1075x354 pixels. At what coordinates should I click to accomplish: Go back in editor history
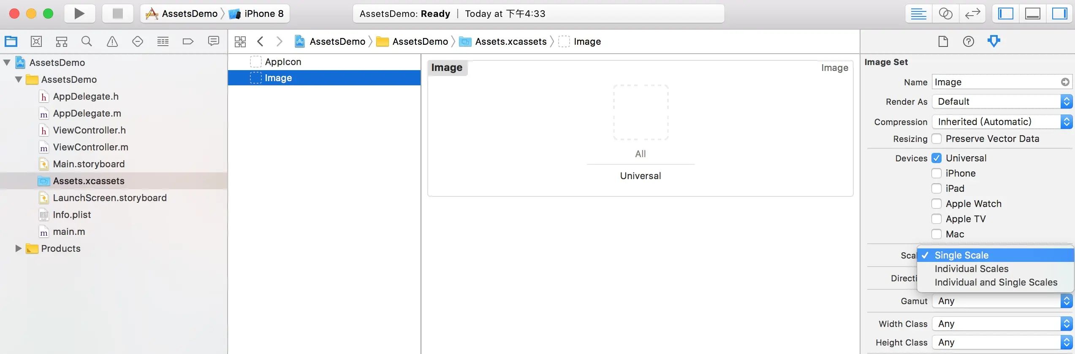[x=261, y=41]
